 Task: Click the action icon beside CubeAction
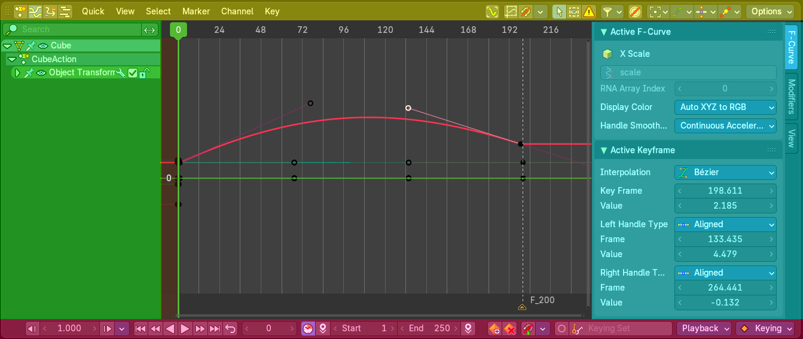(23, 59)
